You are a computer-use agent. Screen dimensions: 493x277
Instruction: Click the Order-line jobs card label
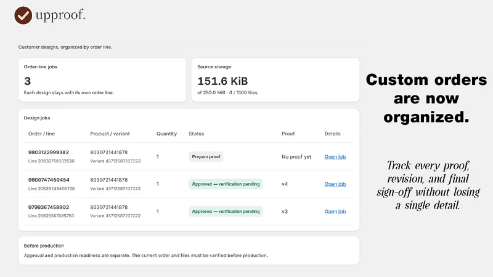click(41, 67)
